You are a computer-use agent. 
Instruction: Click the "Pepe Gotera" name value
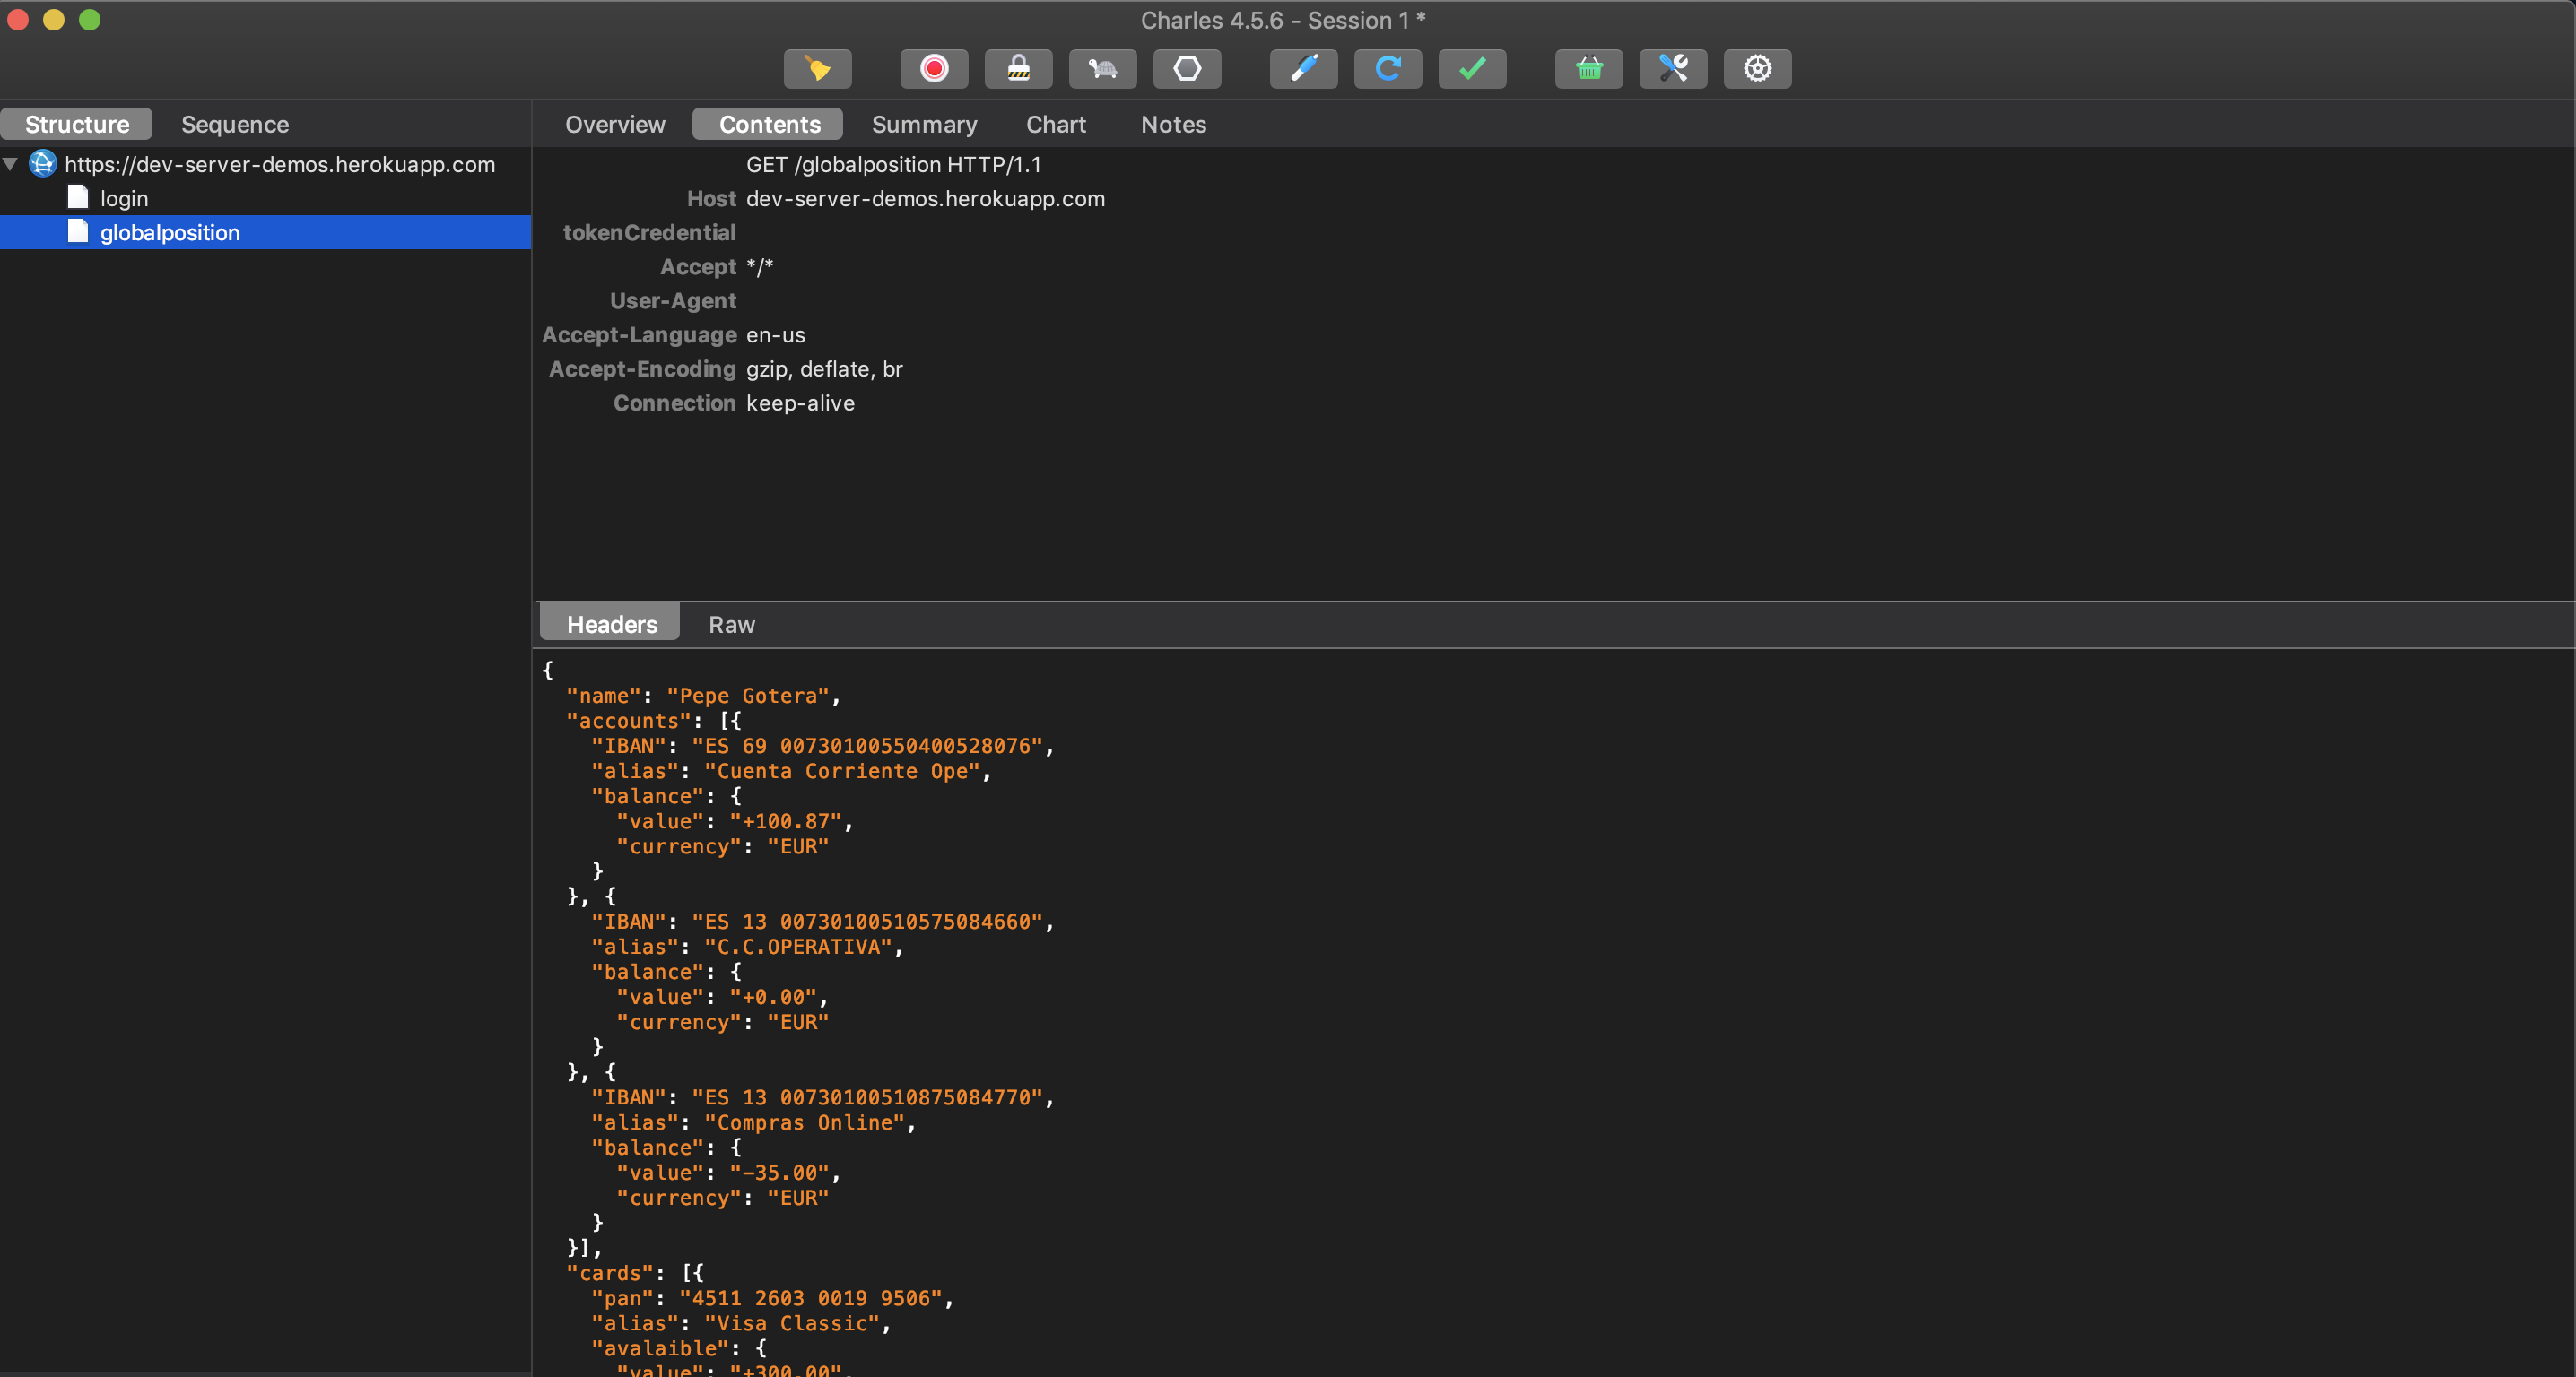pos(748,696)
